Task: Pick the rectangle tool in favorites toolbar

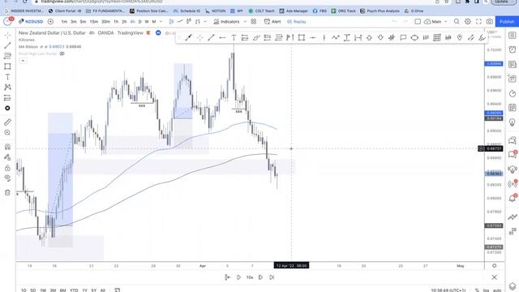Action: (301, 38)
